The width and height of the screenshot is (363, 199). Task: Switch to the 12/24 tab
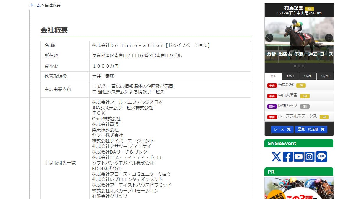coord(308,76)
